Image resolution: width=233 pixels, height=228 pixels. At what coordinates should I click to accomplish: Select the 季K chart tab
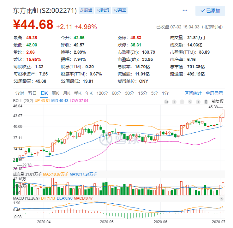[78, 93]
